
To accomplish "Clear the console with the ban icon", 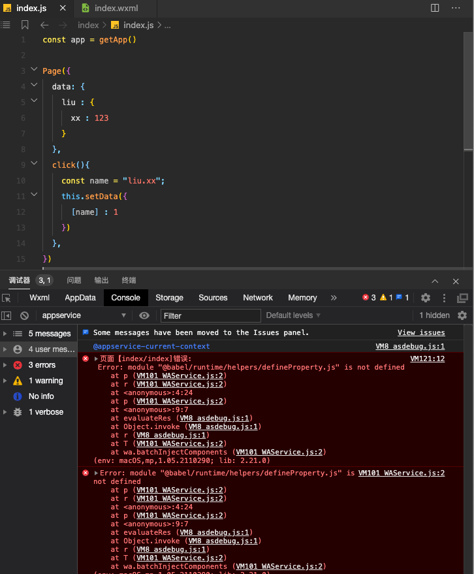I will [25, 315].
